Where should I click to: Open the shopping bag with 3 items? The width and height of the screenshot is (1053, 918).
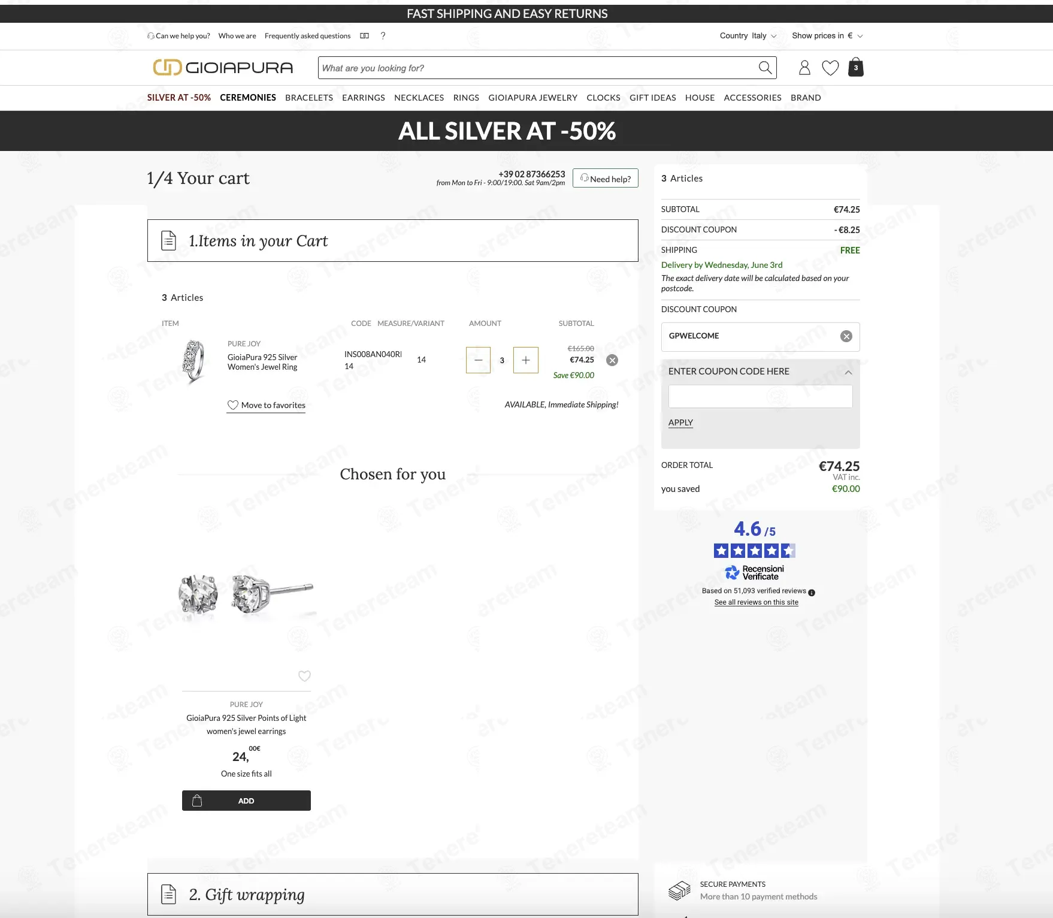tap(856, 67)
